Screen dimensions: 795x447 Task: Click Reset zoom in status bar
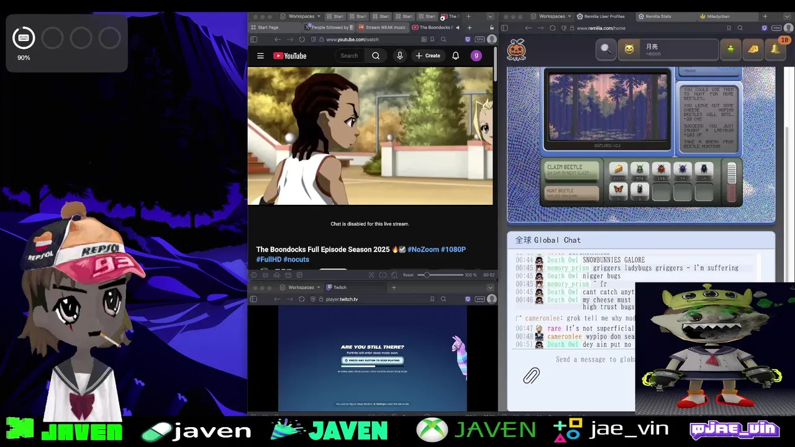tap(408, 275)
